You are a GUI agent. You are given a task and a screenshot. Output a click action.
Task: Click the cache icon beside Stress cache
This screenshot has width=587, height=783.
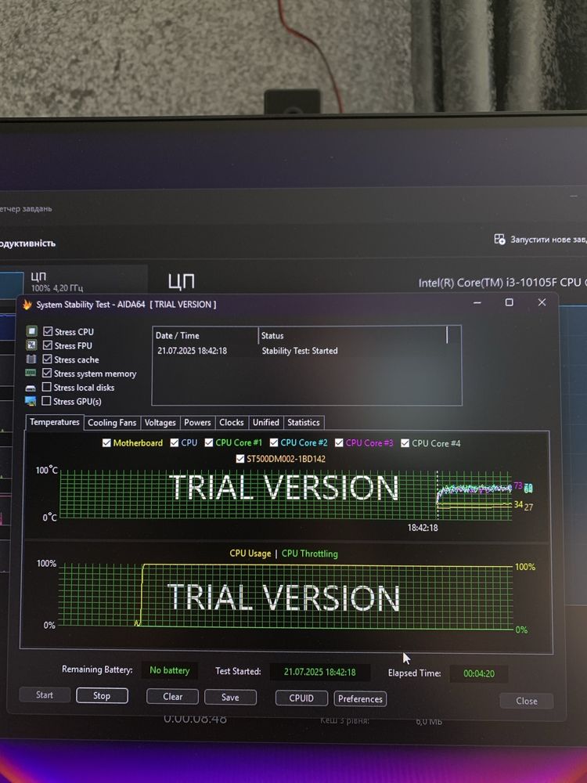(31, 359)
